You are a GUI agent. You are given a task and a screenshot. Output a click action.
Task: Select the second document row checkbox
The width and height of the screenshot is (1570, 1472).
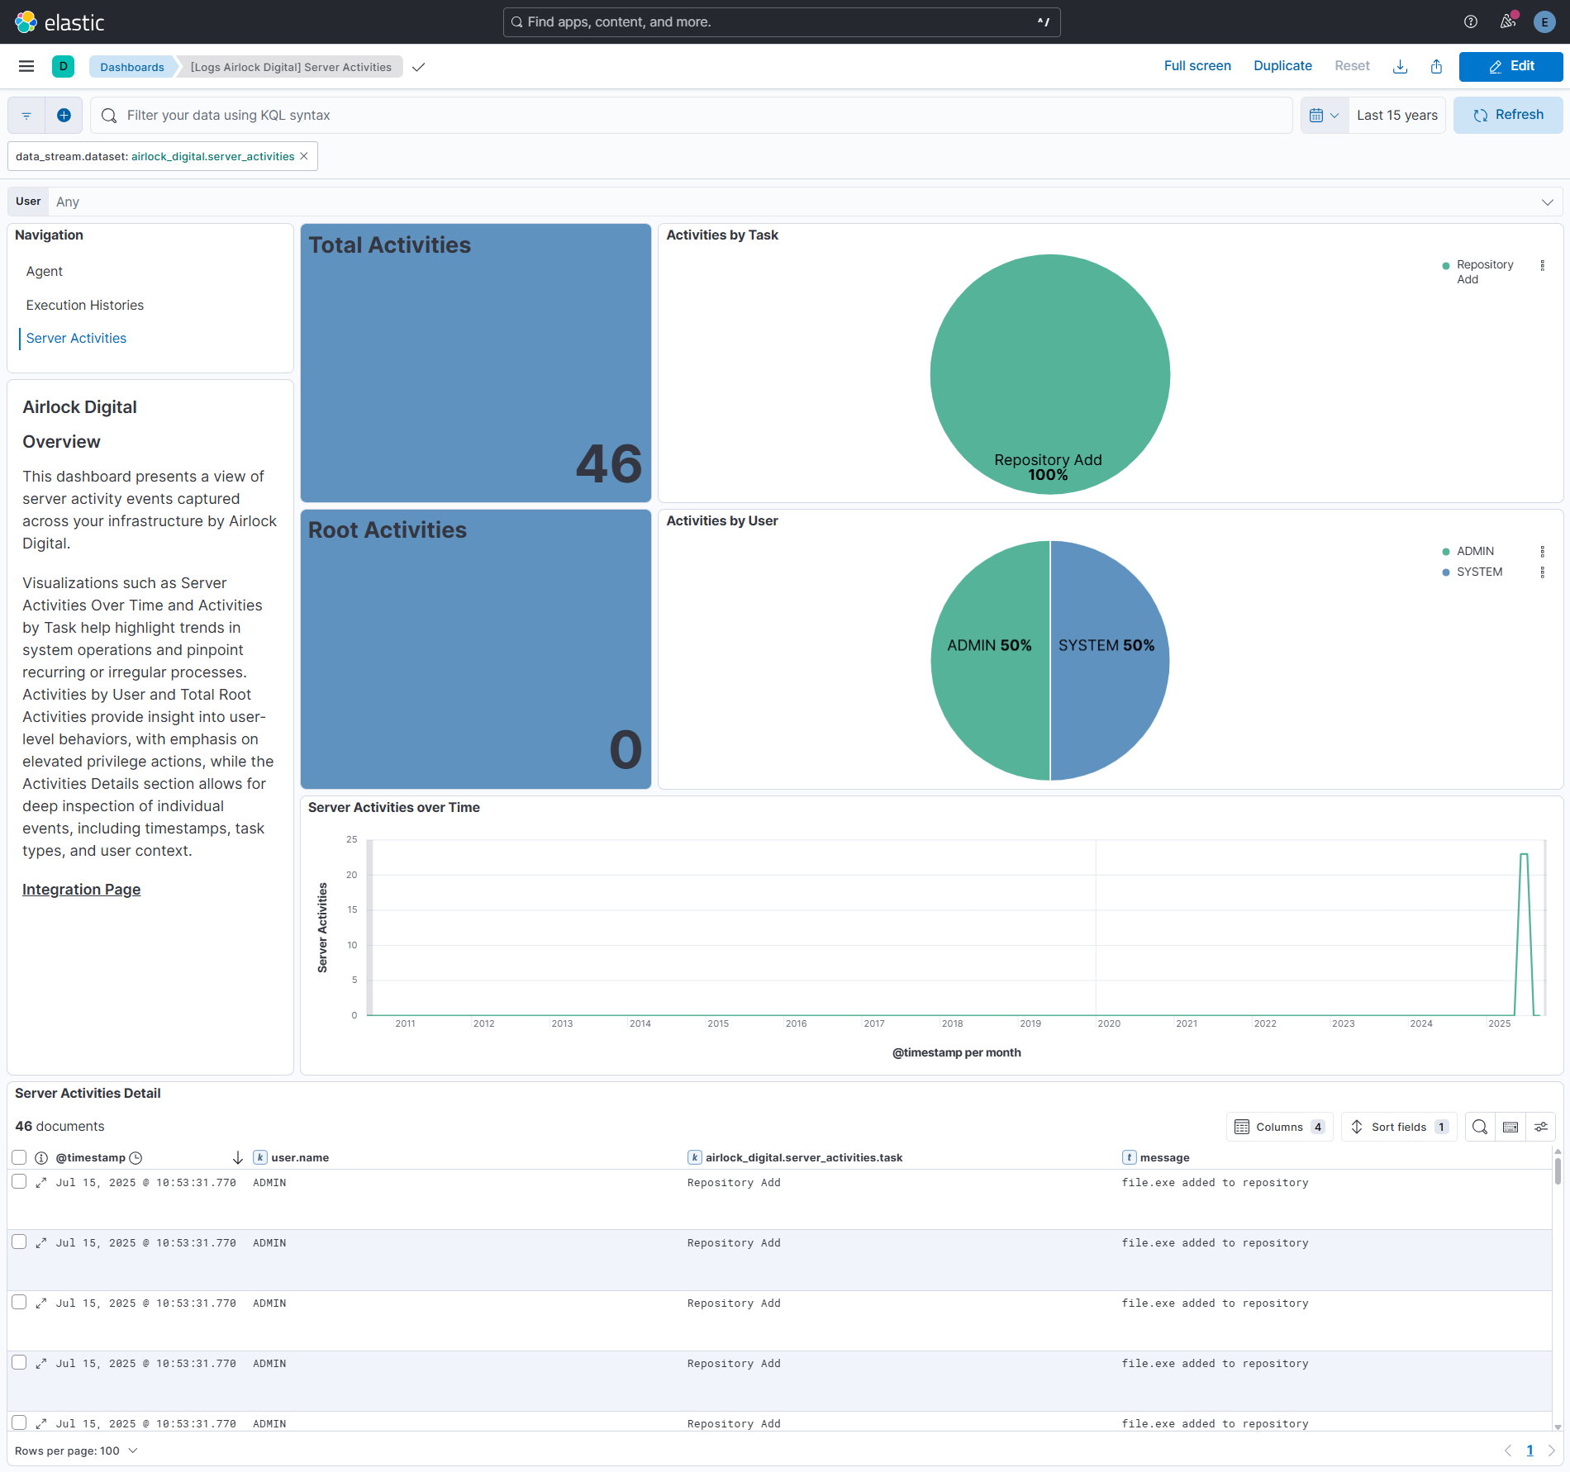click(19, 1242)
